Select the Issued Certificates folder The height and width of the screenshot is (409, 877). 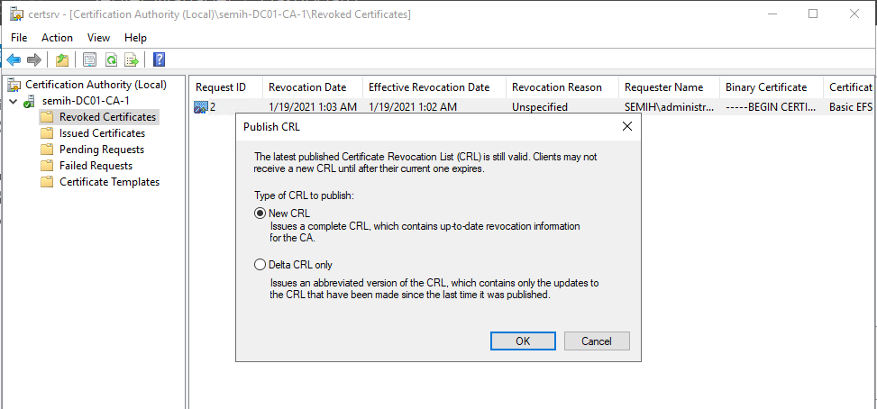click(x=102, y=133)
